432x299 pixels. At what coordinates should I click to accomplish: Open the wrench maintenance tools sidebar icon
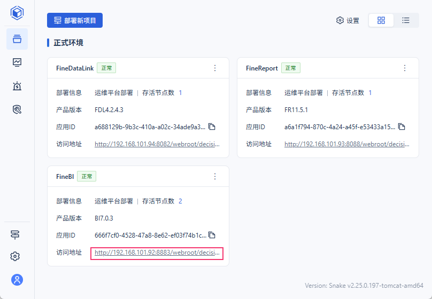[17, 109]
